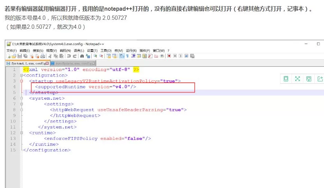Open the Document Map icon
The image size is (324, 188).
pyautogui.click(x=145, y=56)
